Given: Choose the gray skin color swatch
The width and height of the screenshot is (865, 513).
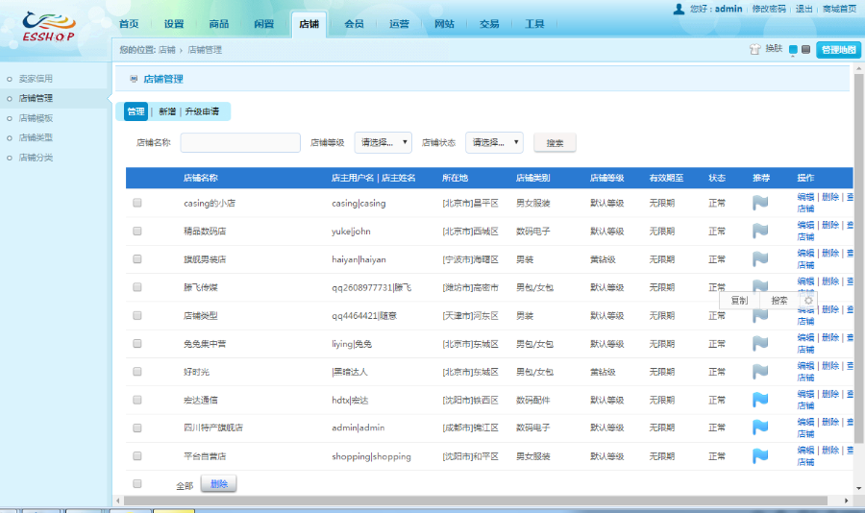Looking at the screenshot, I should point(805,49).
